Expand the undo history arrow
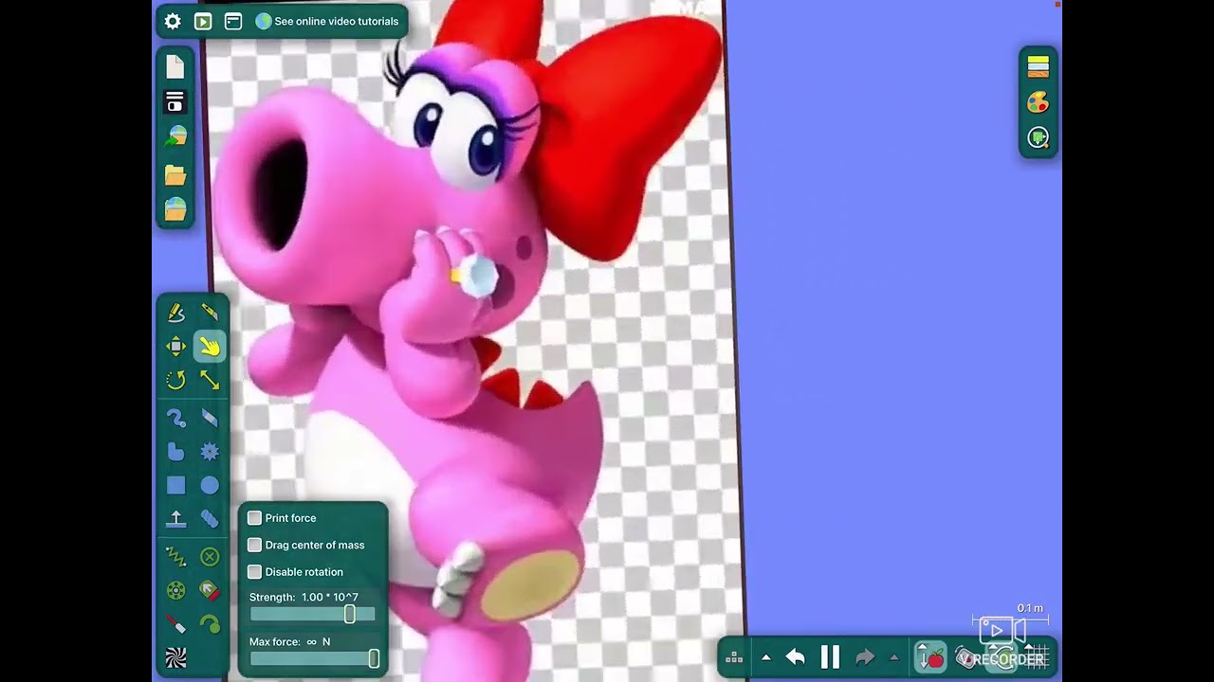Screen dimensions: 1214x682 [x=766, y=657]
